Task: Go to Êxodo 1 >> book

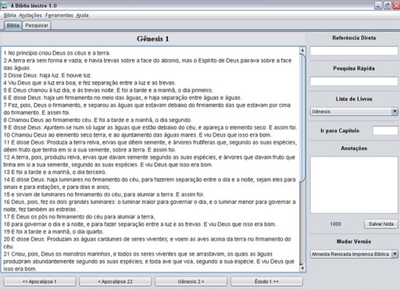Action: click(x=266, y=281)
